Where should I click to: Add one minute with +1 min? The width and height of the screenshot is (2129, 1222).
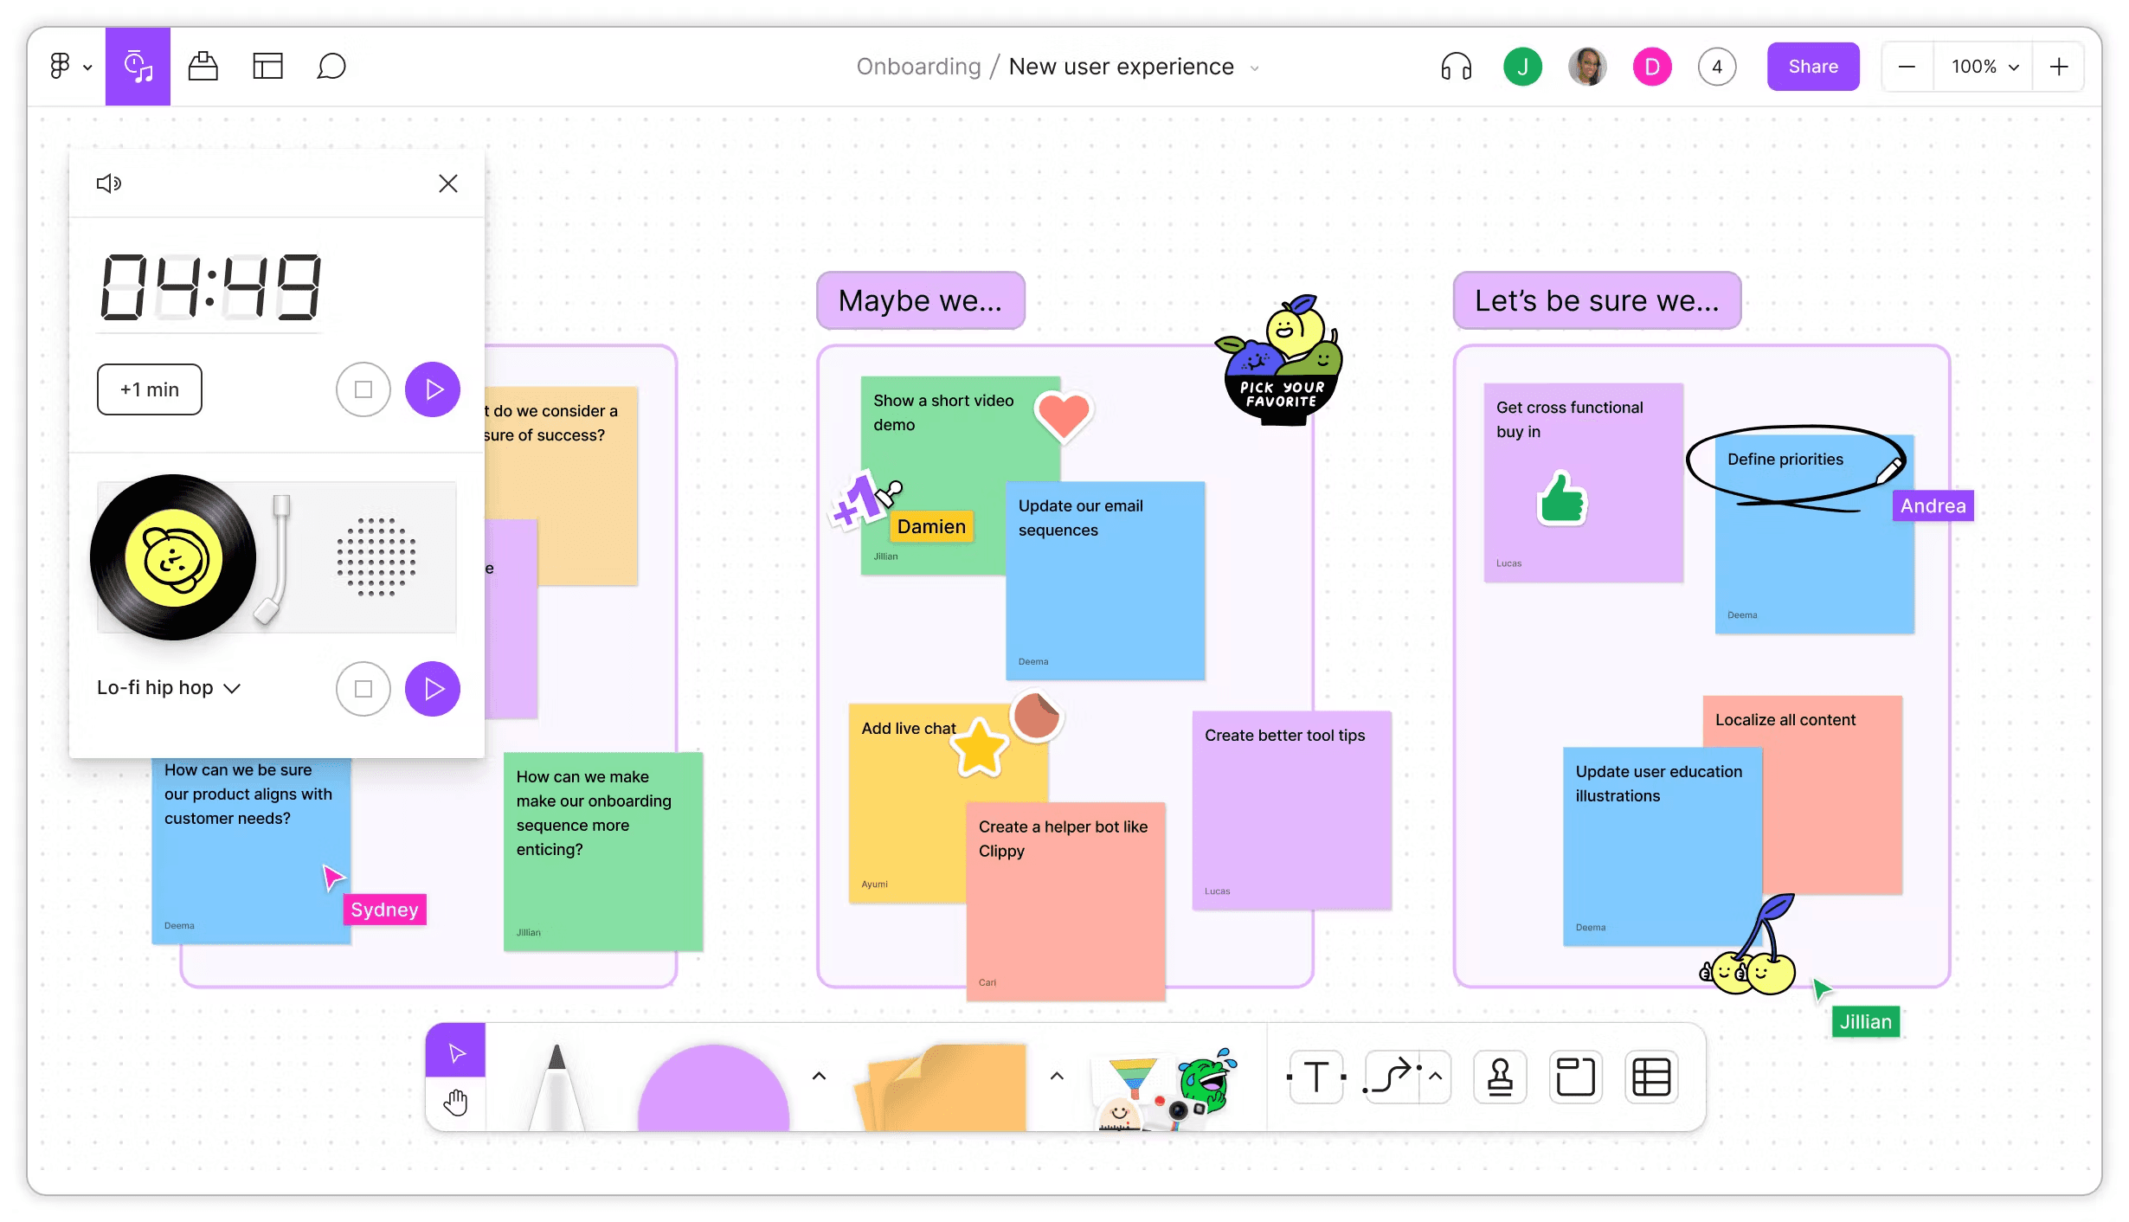[150, 389]
